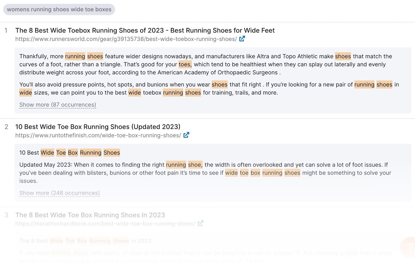Select the highlighted 'toes,' keyword in first snippet

pyautogui.click(x=184, y=64)
